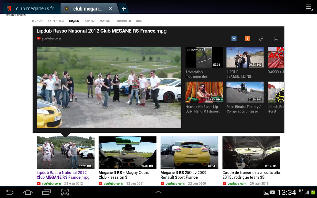Viewport: 317px width, 198px height.
Task: Click 'Arrestation mouvementée ..' title text
Action: tap(198, 74)
